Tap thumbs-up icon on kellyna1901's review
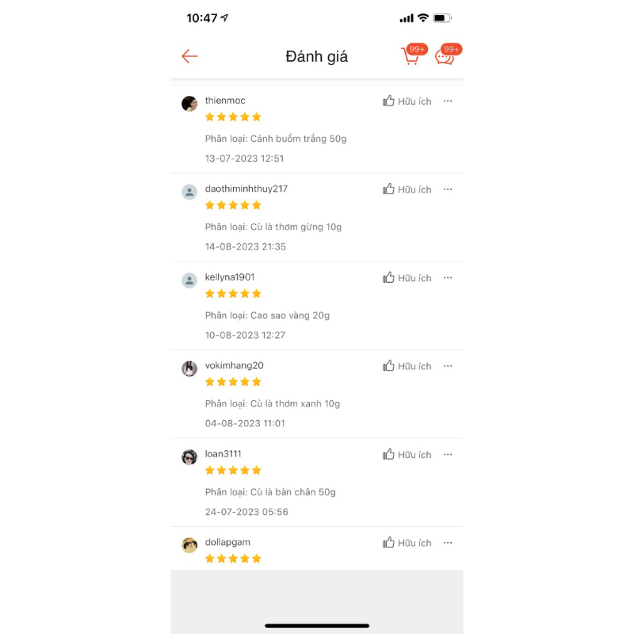The height and width of the screenshot is (634, 634). tap(388, 277)
